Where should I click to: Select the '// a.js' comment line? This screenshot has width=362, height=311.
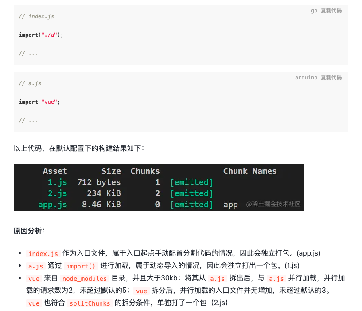[x=30, y=83]
